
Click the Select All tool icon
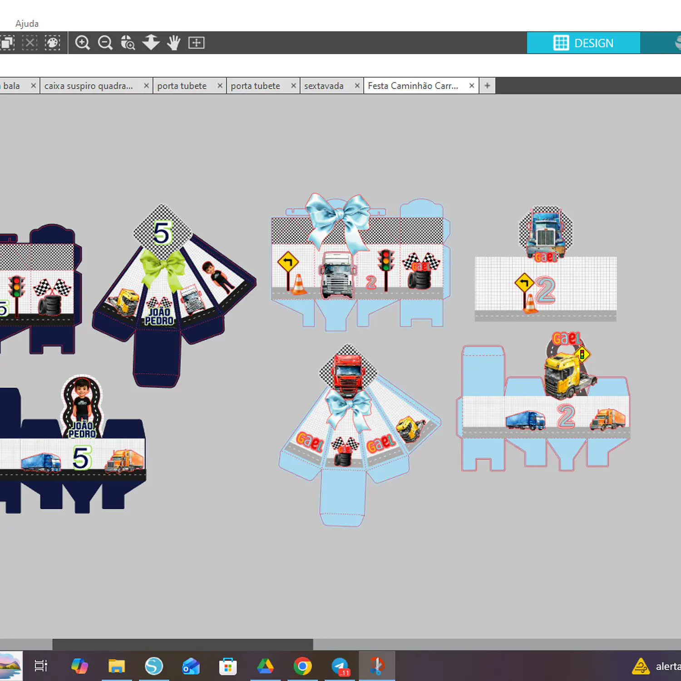(7, 43)
